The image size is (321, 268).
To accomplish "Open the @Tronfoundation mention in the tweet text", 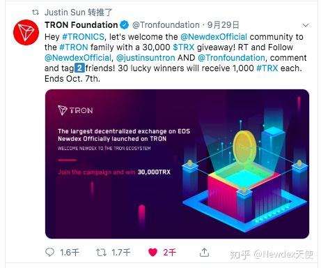I will 231,58.
